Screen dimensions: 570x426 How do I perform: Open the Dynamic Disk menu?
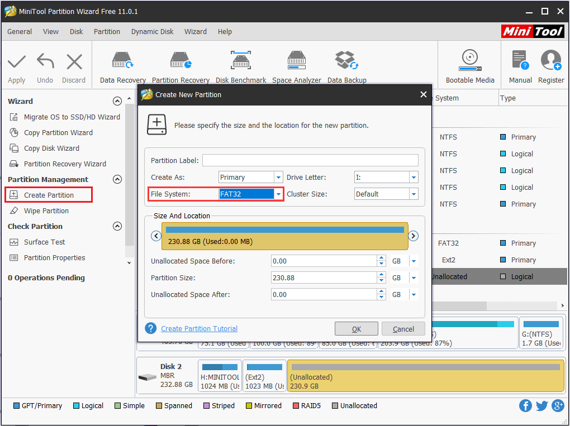pos(152,31)
